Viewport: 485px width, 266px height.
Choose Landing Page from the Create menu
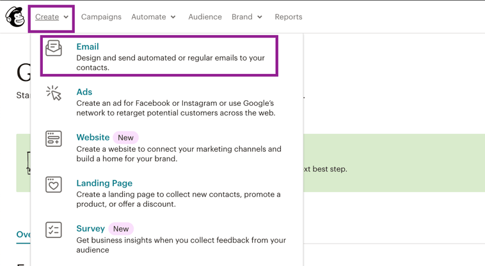click(x=104, y=183)
